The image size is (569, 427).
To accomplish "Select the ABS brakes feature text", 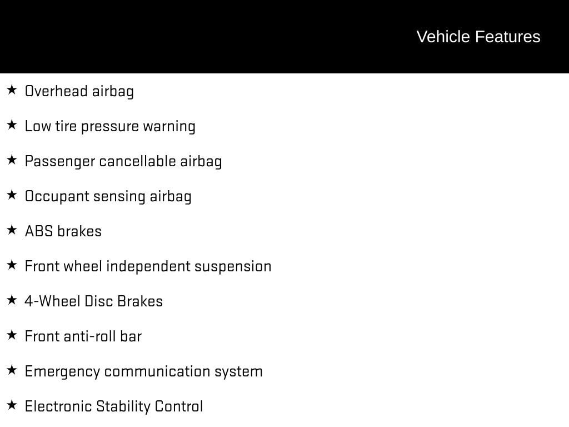I will coord(63,231).
